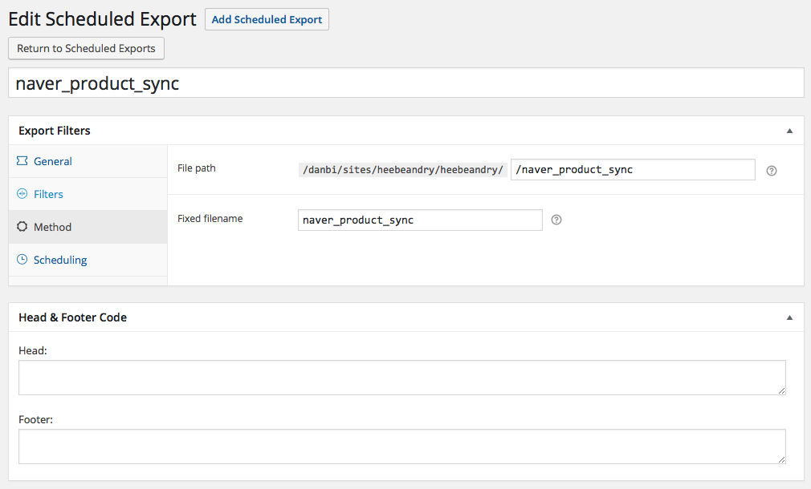Image resolution: width=811 pixels, height=489 pixels.
Task: Switch to the Method tab
Action: (x=52, y=227)
